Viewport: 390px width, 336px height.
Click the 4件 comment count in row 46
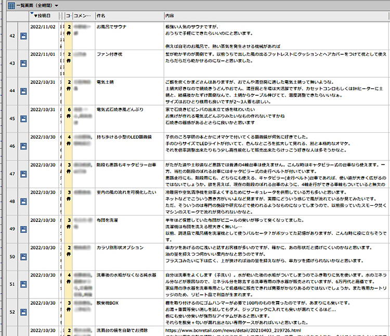(x=69, y=140)
